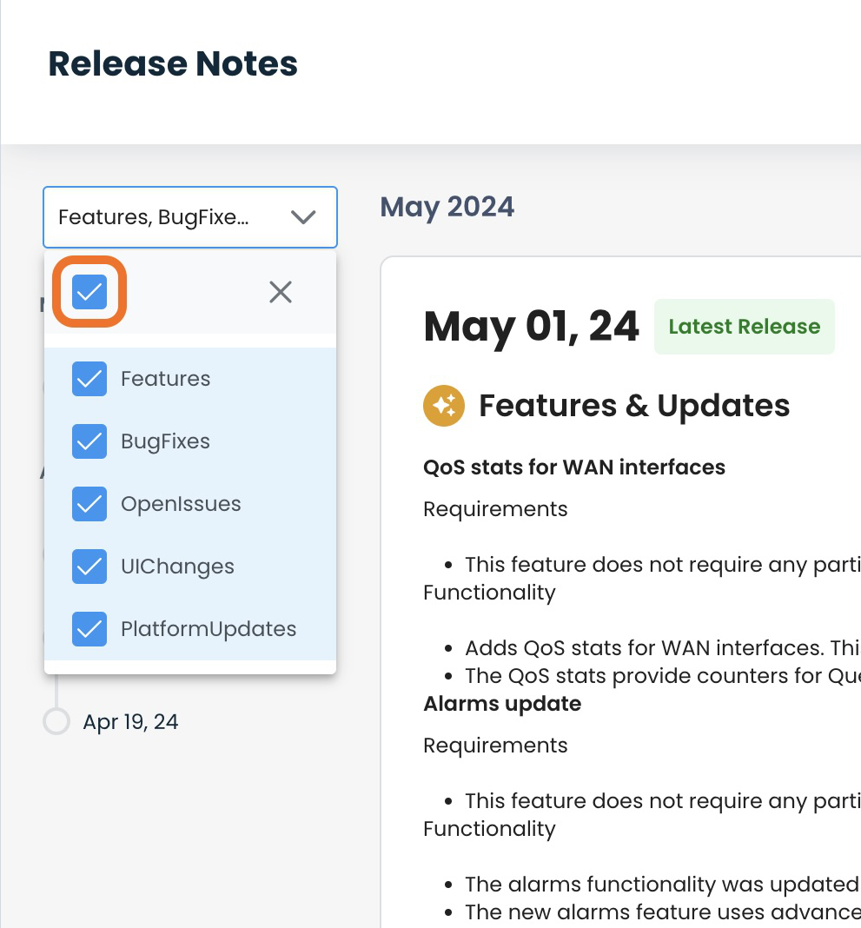This screenshot has width=861, height=928.
Task: Open the Apr 19, 24 release entry
Action: [130, 722]
